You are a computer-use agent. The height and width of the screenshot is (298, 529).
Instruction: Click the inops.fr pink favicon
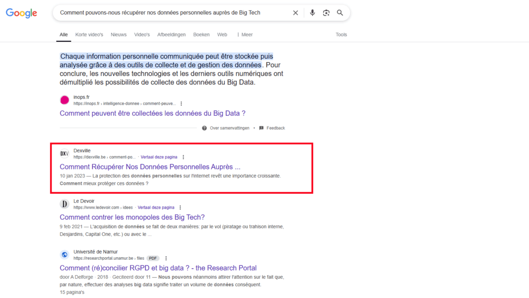click(x=65, y=100)
